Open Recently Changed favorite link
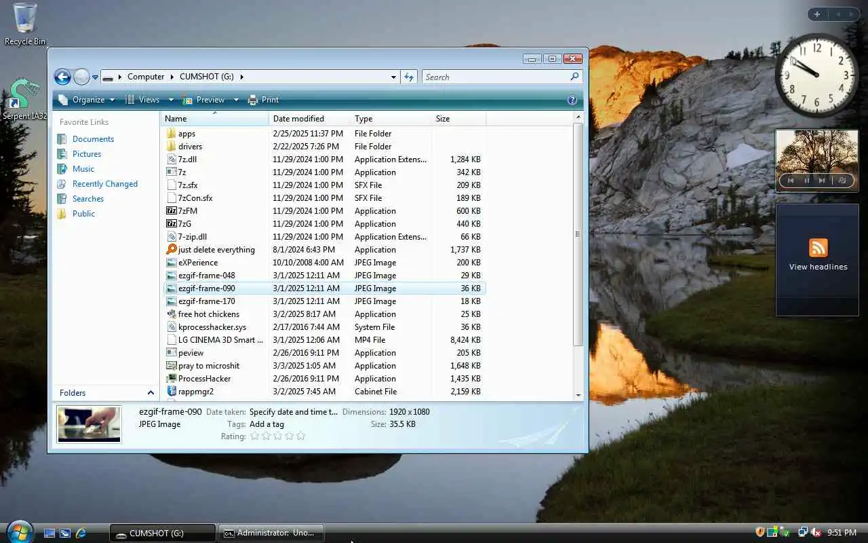868x543 pixels. 105,184
